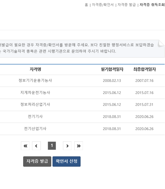Click the 최종합격일자 column header

tap(144, 69)
